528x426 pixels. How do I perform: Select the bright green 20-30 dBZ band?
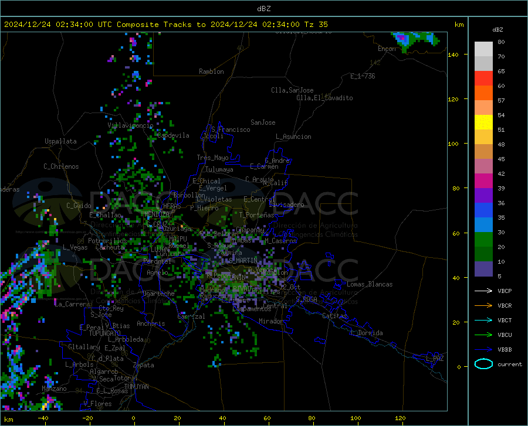click(x=483, y=240)
